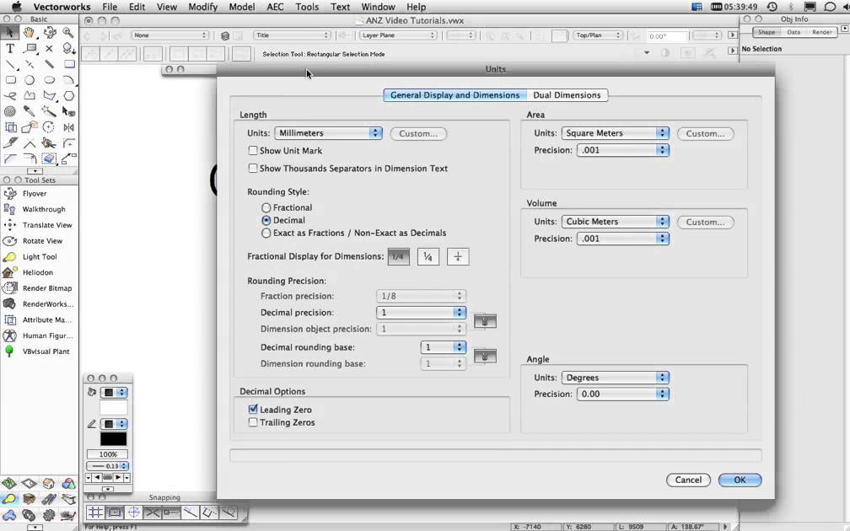The width and height of the screenshot is (850, 531).
Task: Click white fill color swatch in Attributes
Action: tap(113, 407)
